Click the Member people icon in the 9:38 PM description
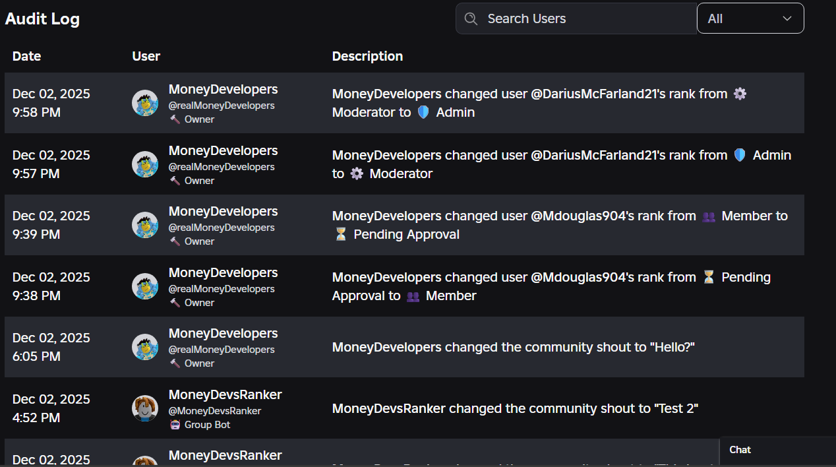836x467 pixels. [x=413, y=296]
